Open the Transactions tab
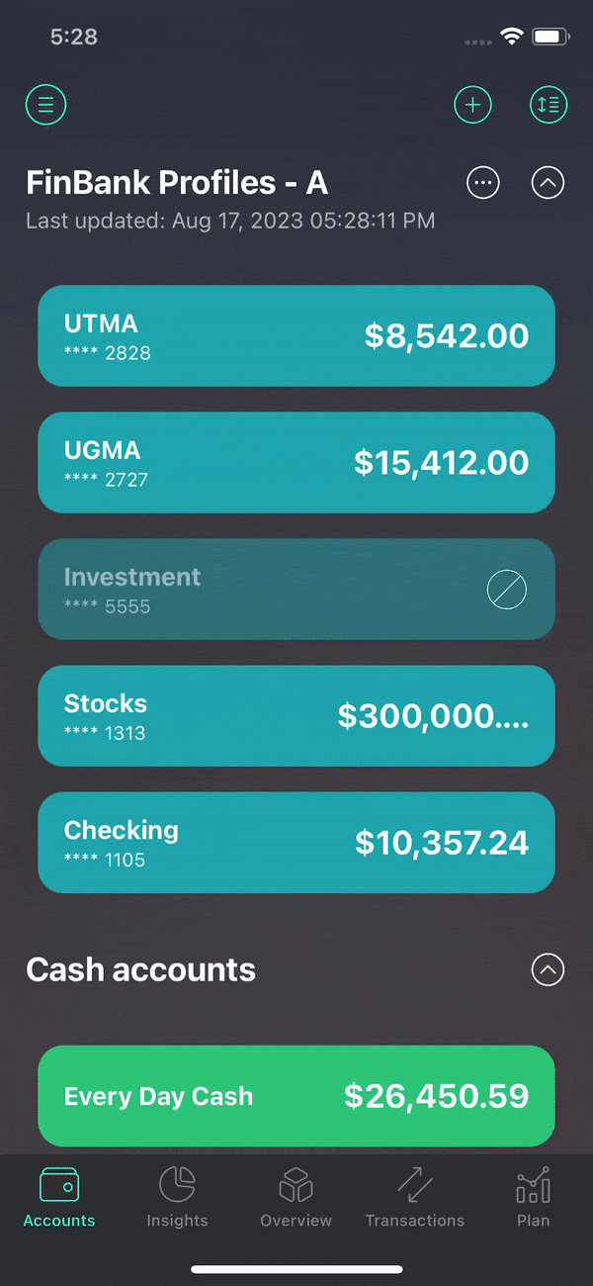Viewport: 593px width, 1286px height. (x=415, y=1197)
